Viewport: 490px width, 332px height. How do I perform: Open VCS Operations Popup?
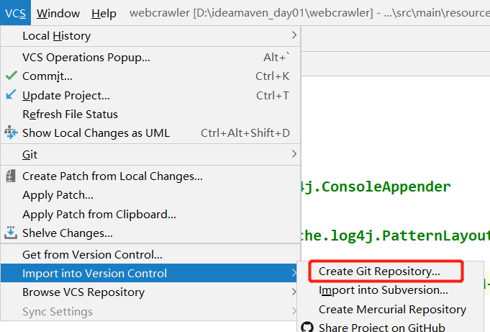pos(86,57)
